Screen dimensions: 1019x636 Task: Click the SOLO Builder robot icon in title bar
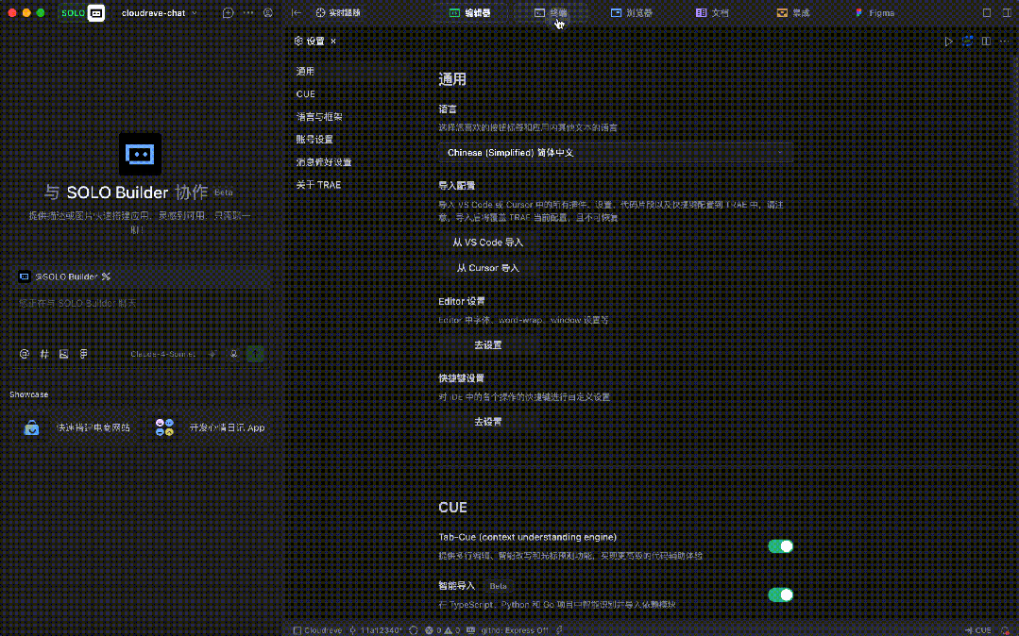pyautogui.click(x=96, y=13)
